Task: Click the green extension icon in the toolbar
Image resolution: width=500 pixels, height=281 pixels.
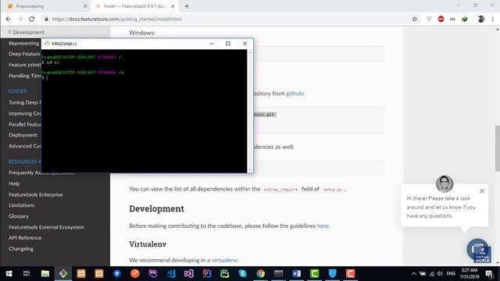Action: [x=465, y=19]
